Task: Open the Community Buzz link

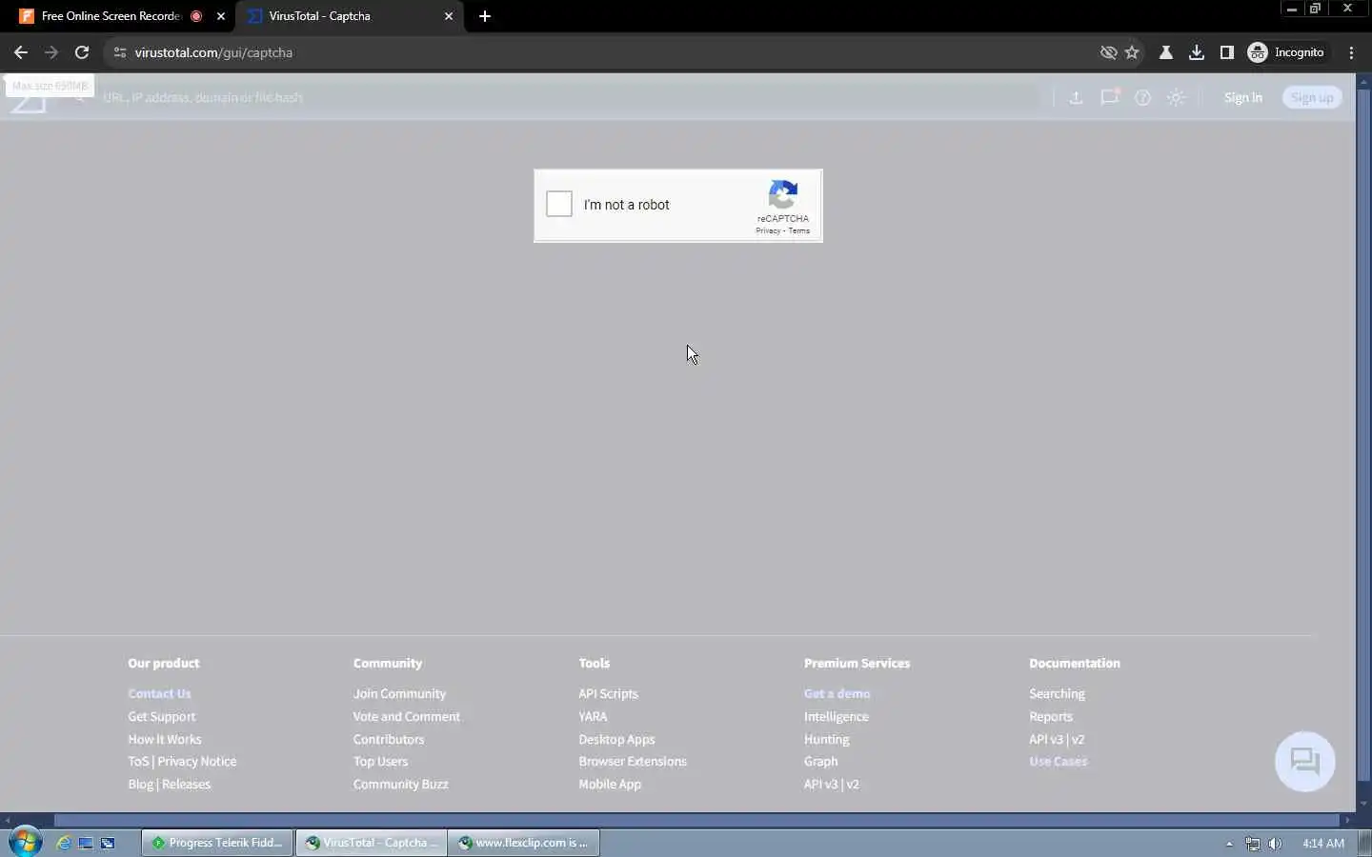Action: click(x=400, y=785)
